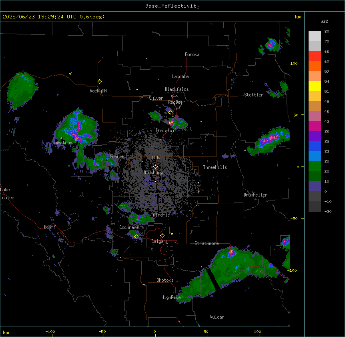Screen dimensions: 345x337
Task: Click the Sundre label
Action: click(117, 156)
